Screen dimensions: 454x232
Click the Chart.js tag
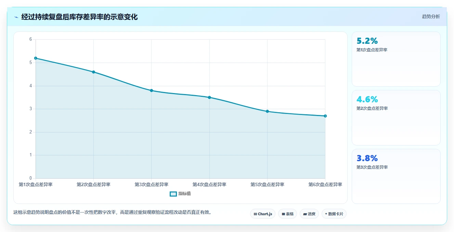(x=263, y=214)
